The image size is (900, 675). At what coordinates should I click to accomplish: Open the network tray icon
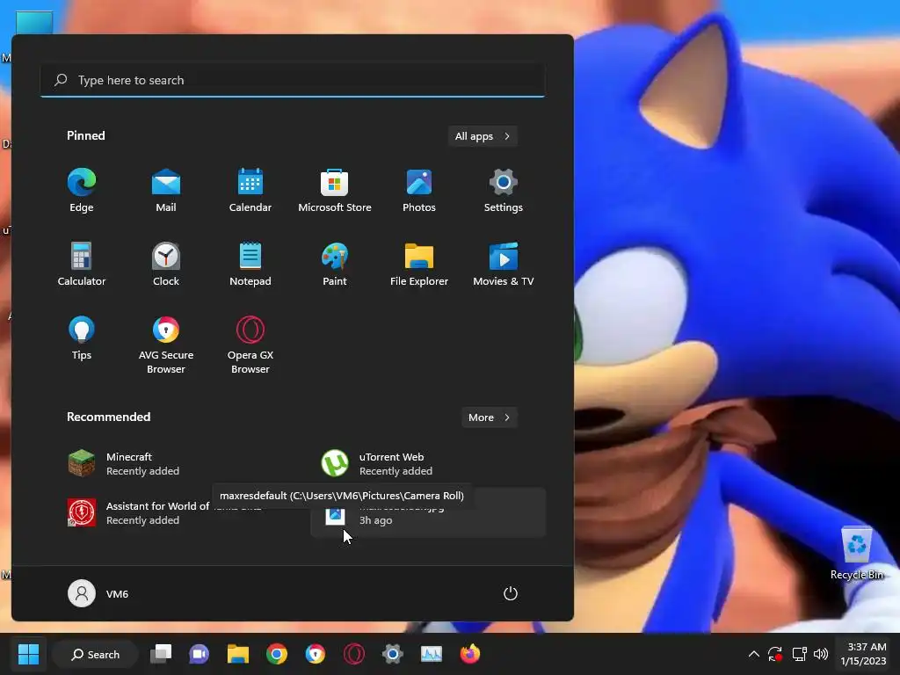click(799, 654)
